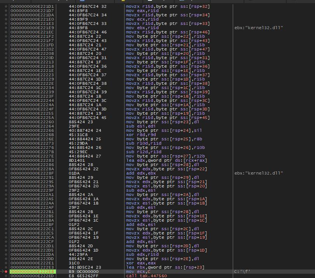
Task: Click the opcode bytes '44:0FB67C24 32'
Action: point(88,7)
